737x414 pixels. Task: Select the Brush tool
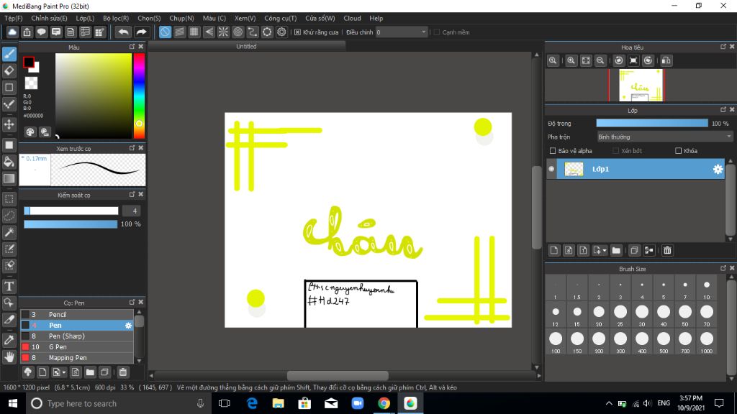[9, 54]
